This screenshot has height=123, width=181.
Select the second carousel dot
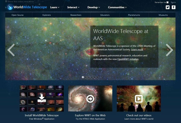(86, 77)
